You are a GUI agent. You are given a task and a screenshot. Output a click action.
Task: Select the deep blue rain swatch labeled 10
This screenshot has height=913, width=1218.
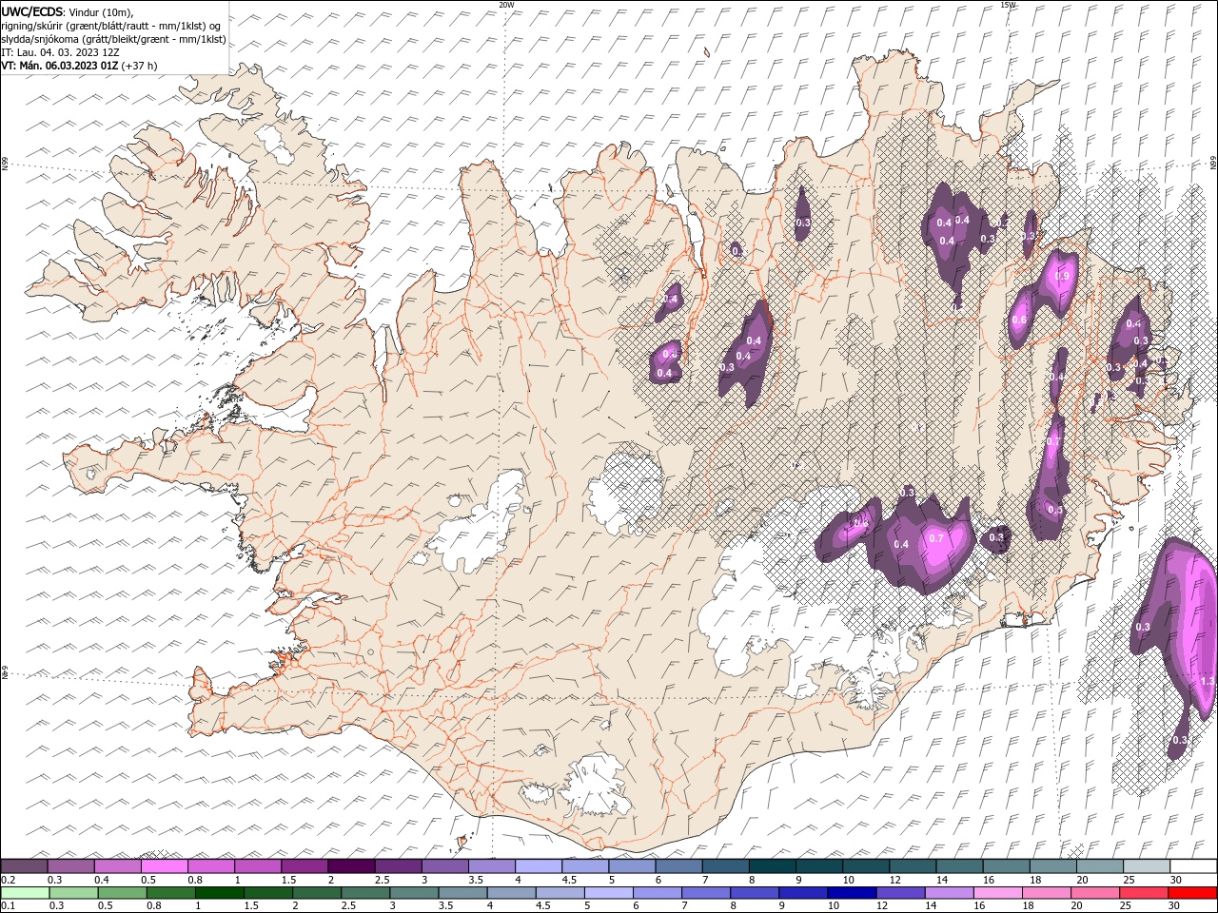(x=851, y=893)
